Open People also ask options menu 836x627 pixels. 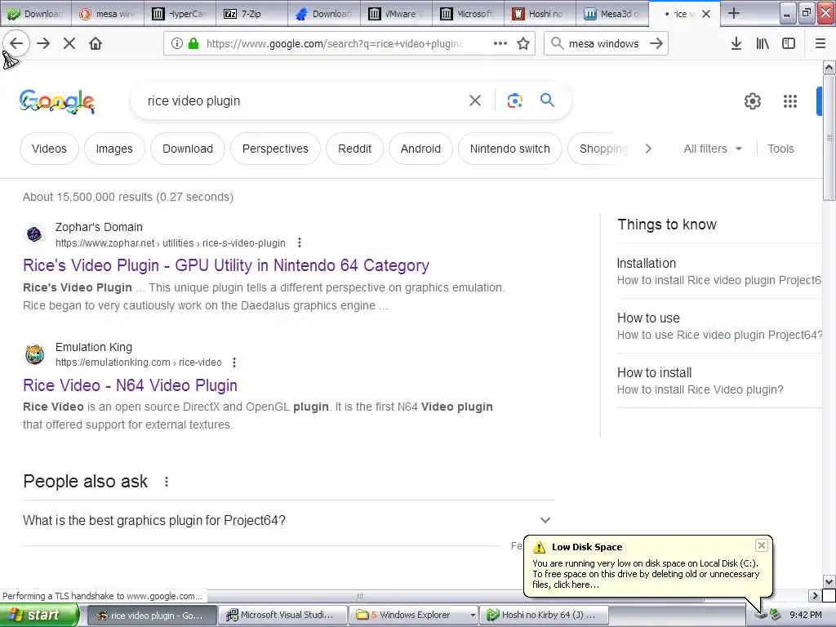pos(167,482)
